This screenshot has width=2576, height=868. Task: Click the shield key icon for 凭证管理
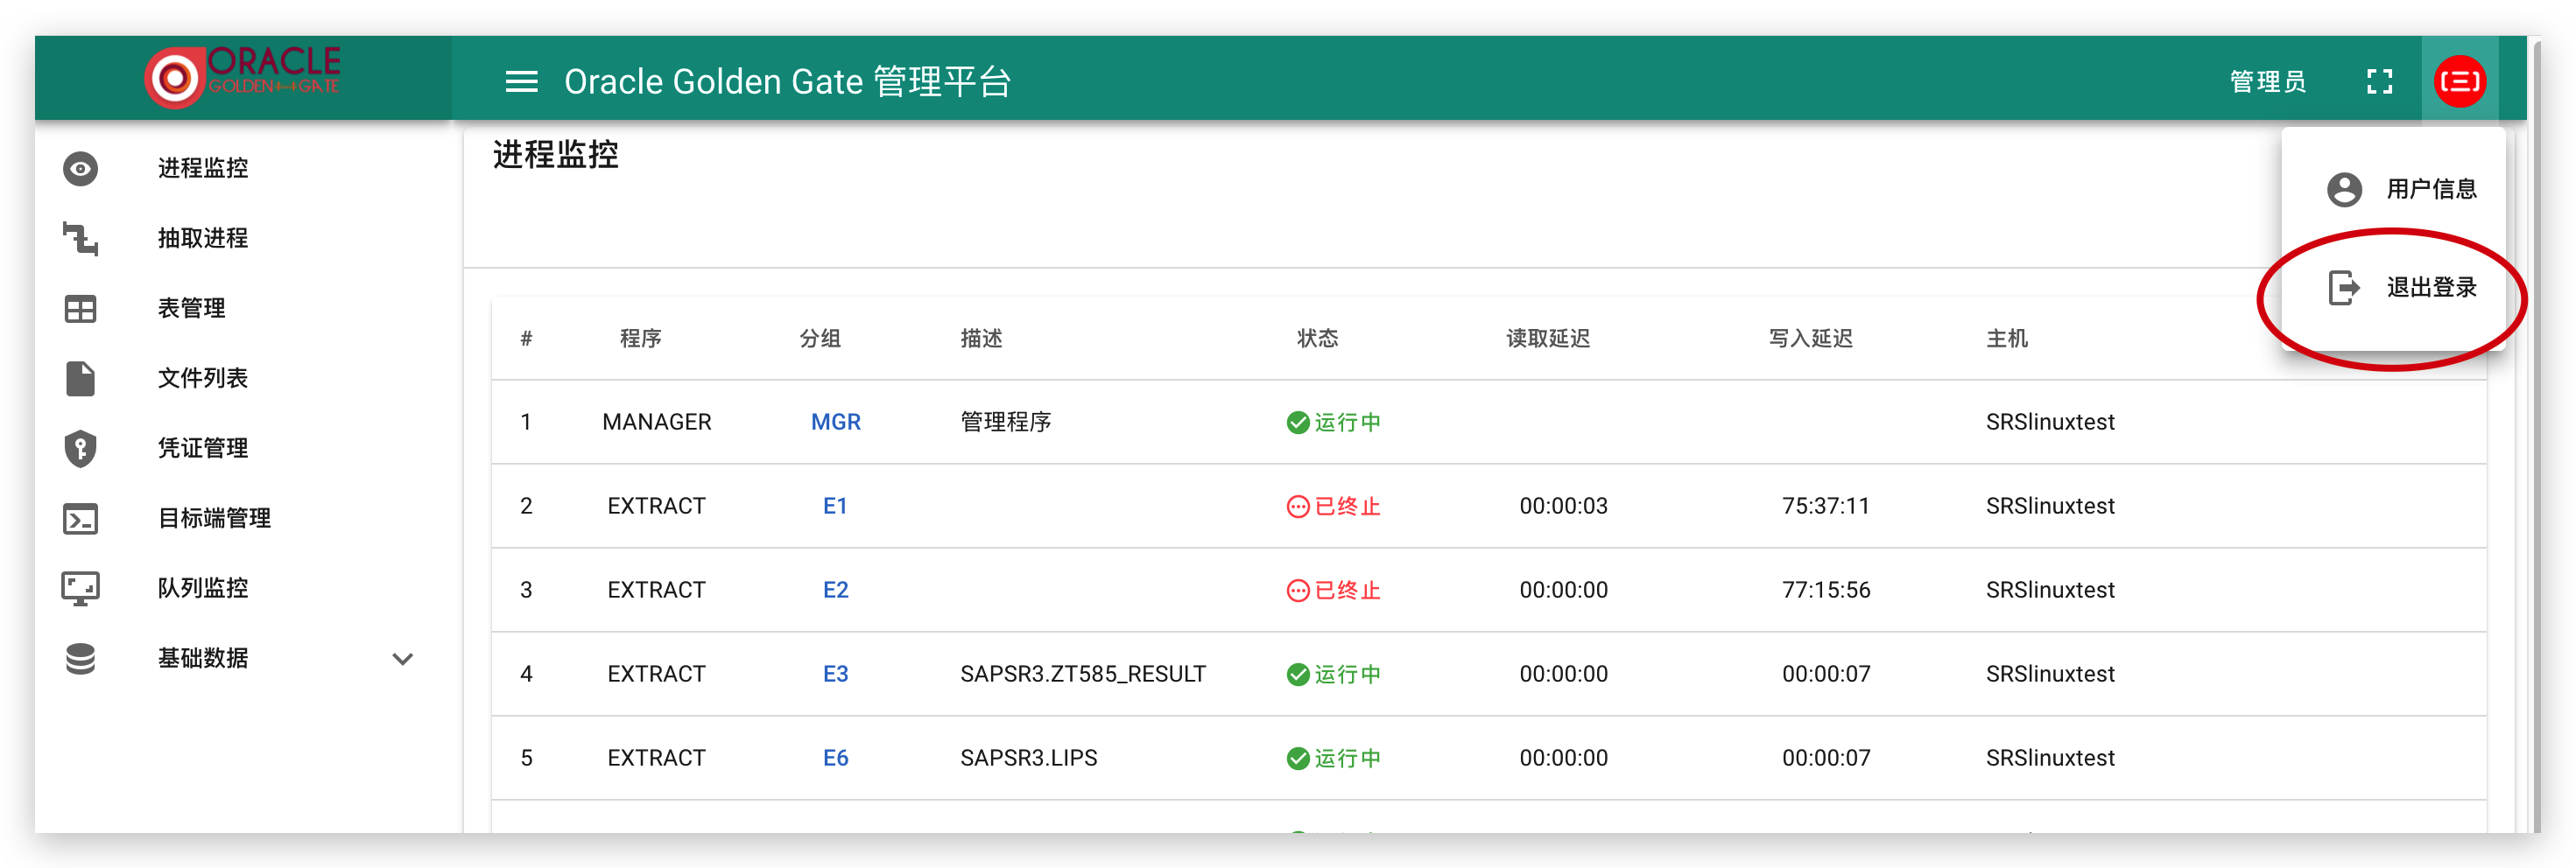click(x=80, y=449)
